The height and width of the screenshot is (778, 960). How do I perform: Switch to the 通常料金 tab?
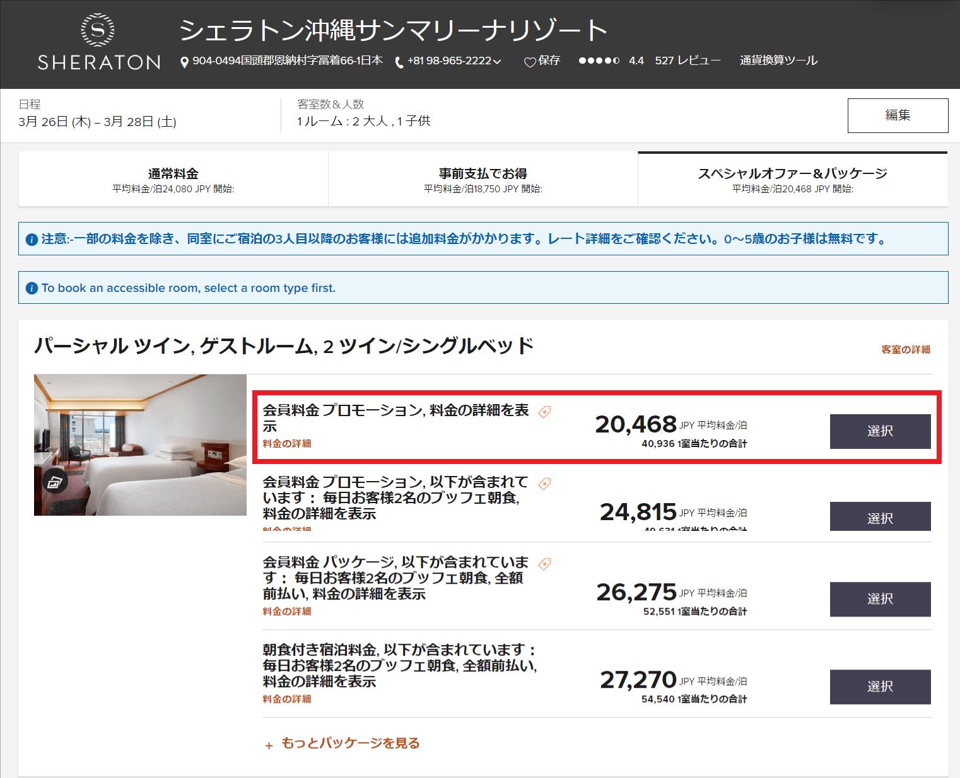[173, 180]
